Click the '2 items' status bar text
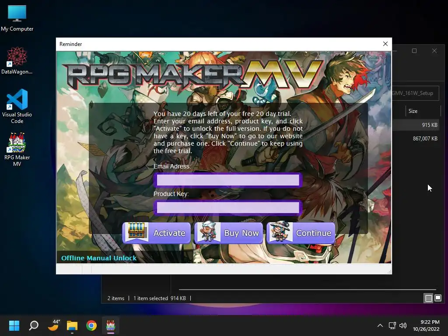Image resolution: width=448 pixels, height=336 pixels. coord(115,298)
